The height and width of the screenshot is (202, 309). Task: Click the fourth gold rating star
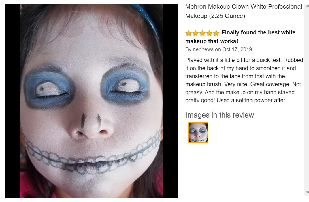pos(209,33)
